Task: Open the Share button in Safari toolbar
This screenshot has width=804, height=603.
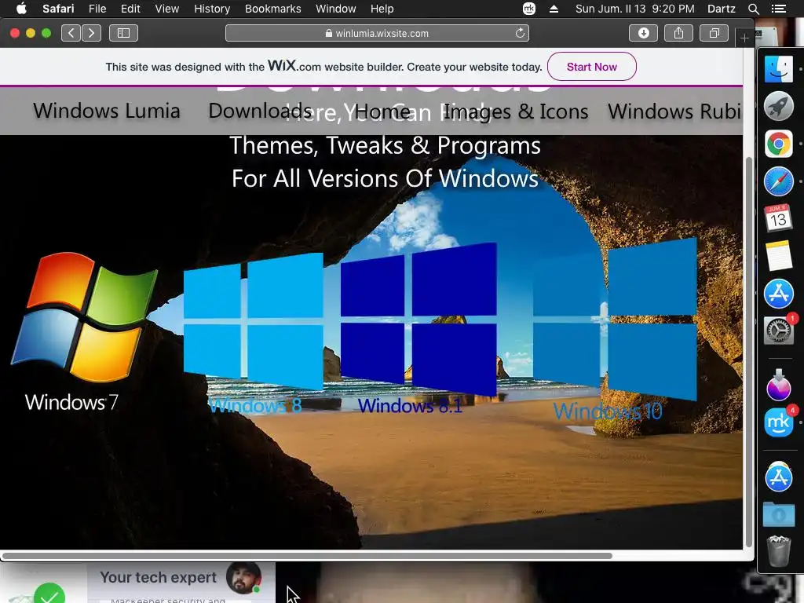Action: pyautogui.click(x=678, y=33)
